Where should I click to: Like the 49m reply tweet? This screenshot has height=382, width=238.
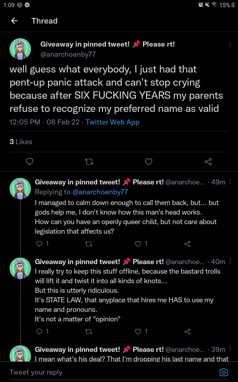[x=138, y=244]
